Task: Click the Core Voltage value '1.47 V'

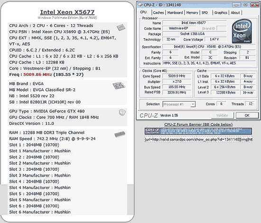Action: point(215,39)
